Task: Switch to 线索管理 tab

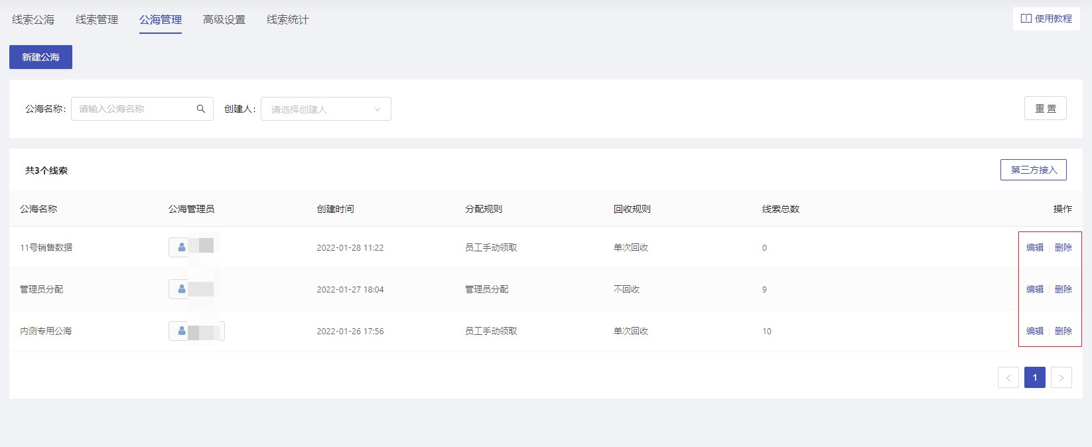Action: 97,20
